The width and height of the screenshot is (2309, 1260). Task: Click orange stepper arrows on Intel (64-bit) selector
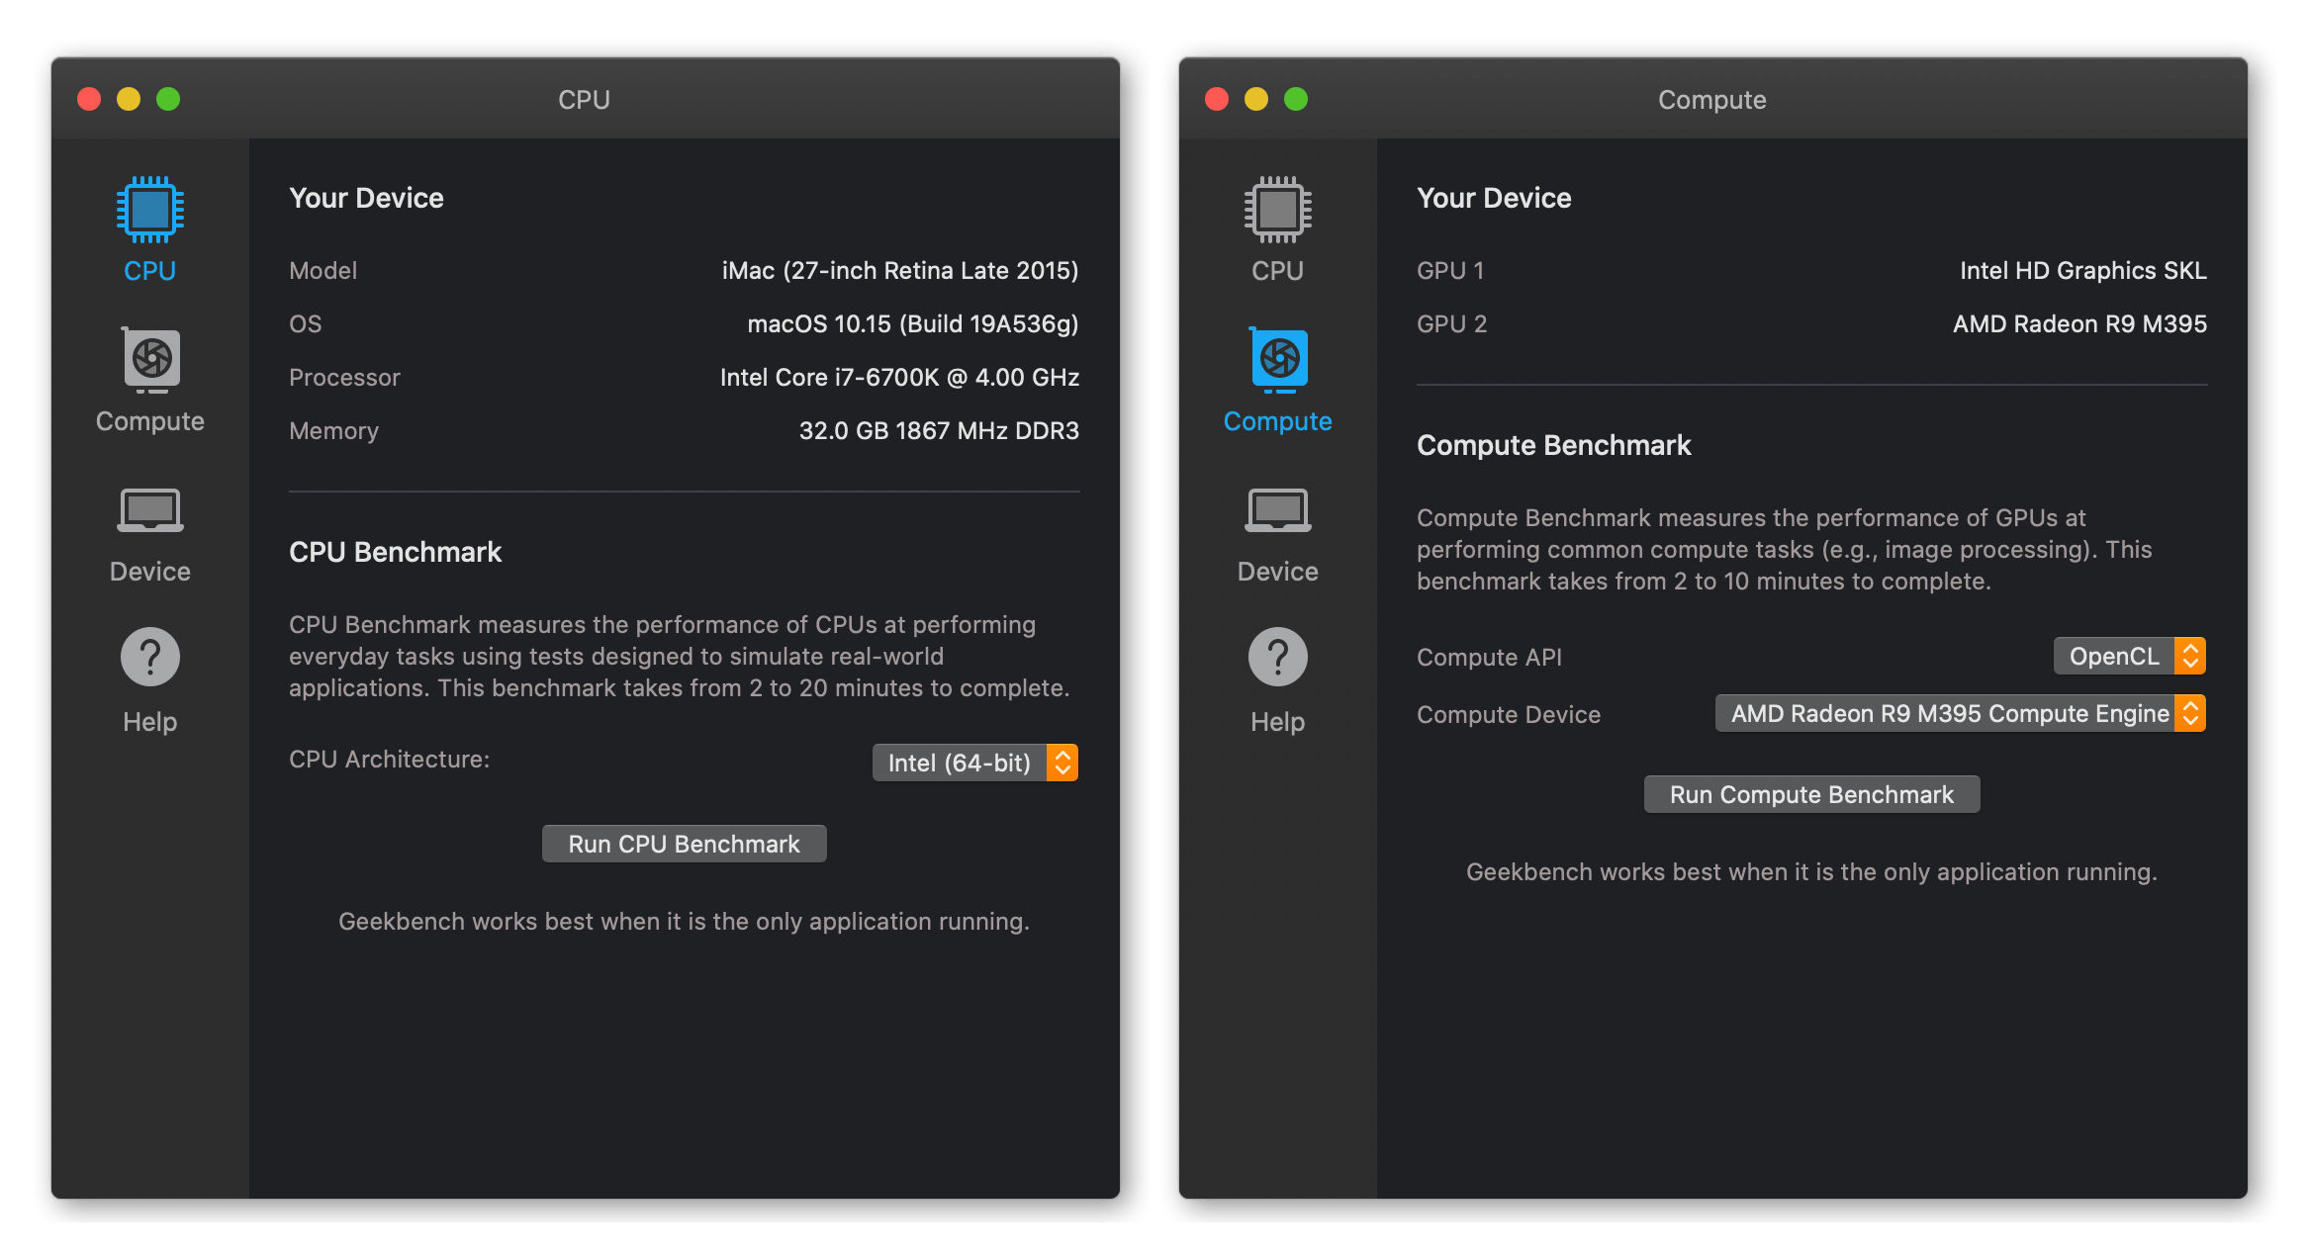click(x=1062, y=763)
